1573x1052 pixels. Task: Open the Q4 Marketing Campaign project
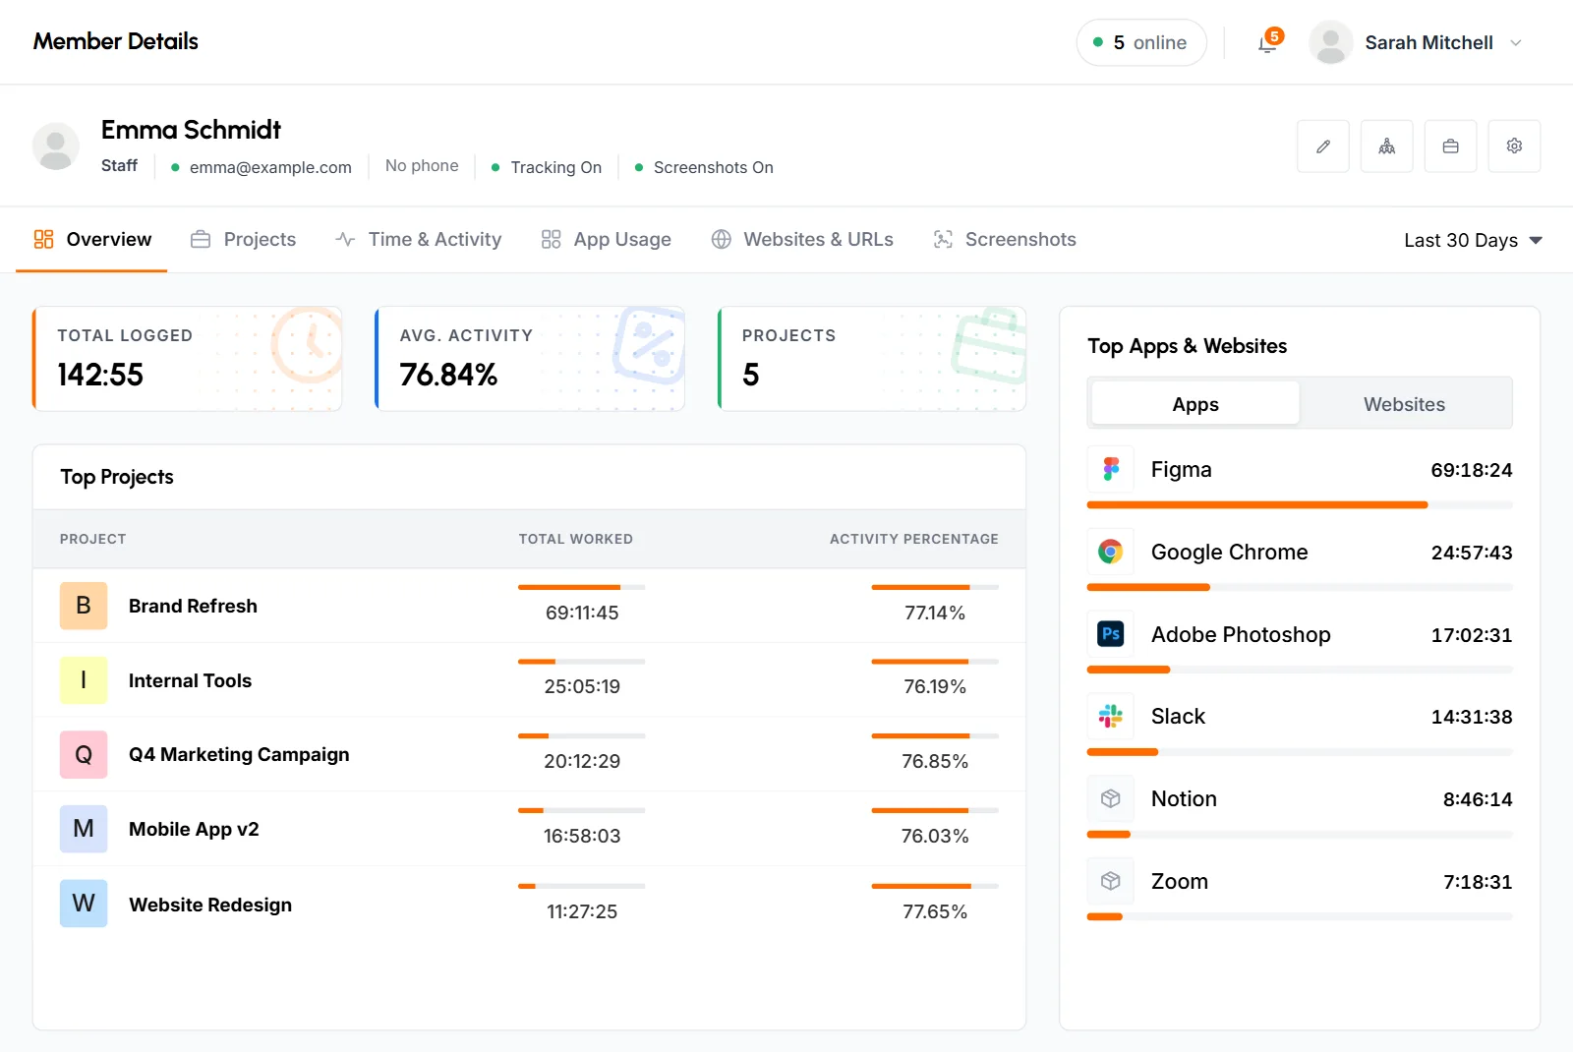[239, 754]
